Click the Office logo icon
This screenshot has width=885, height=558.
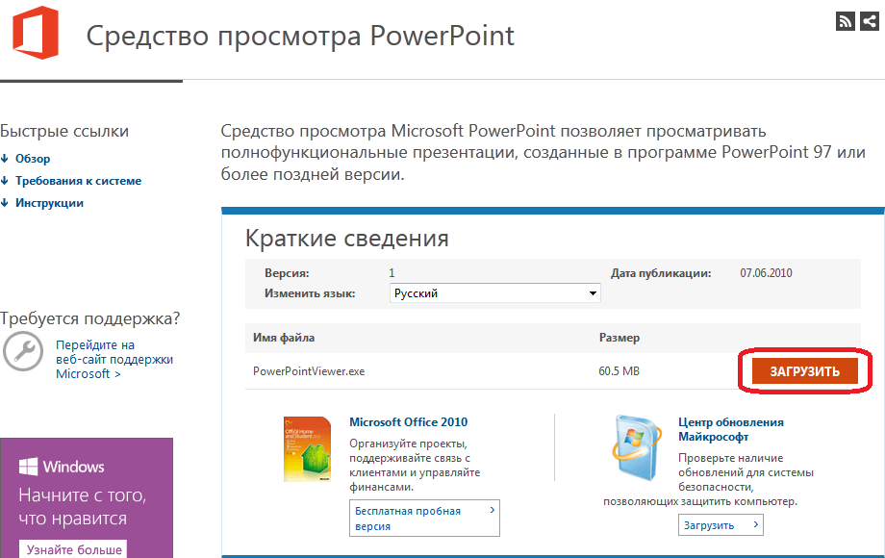click(33, 35)
